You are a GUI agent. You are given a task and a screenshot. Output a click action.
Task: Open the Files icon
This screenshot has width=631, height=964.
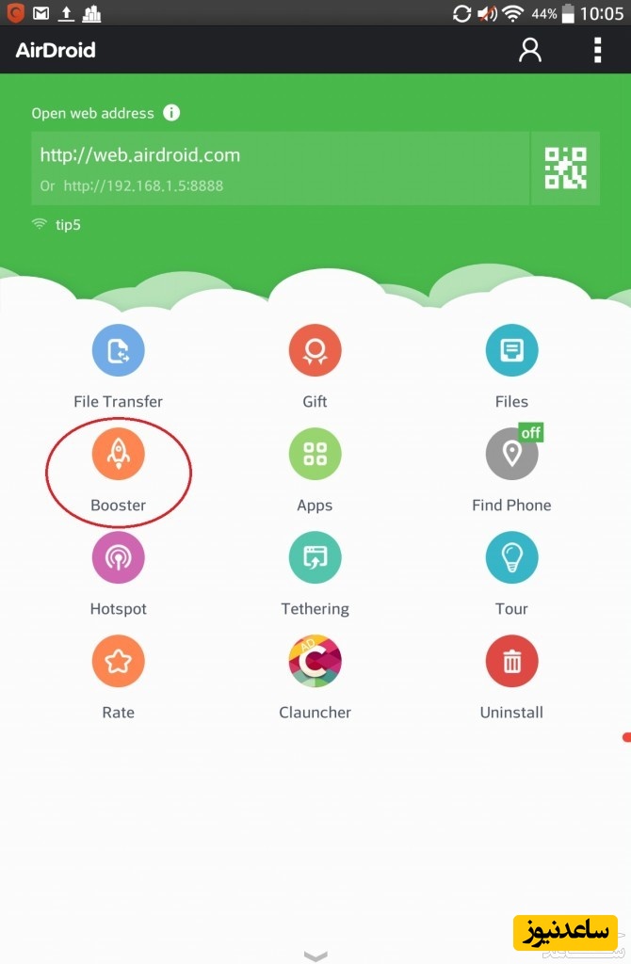(x=511, y=350)
